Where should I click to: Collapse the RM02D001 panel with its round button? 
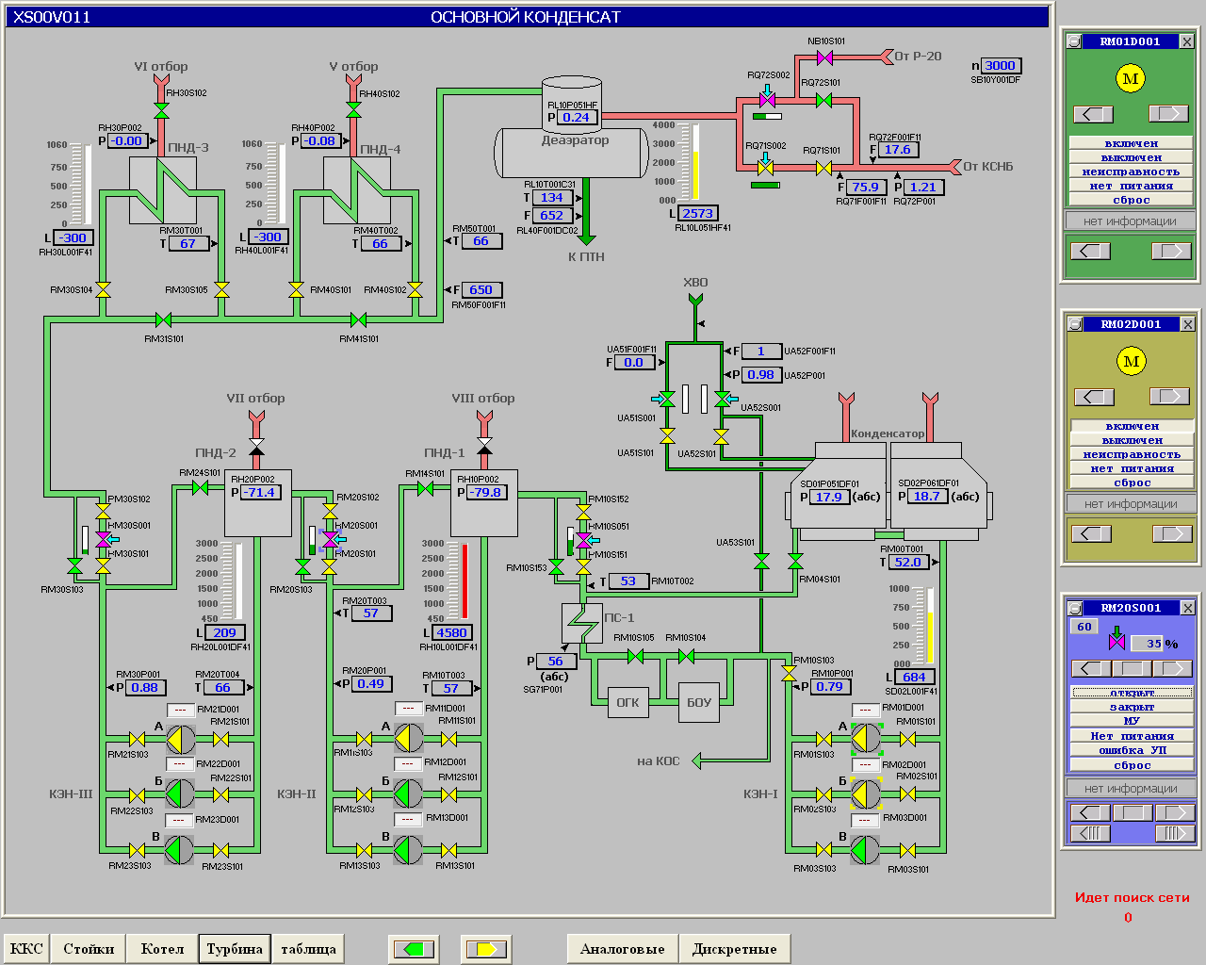tap(1074, 324)
